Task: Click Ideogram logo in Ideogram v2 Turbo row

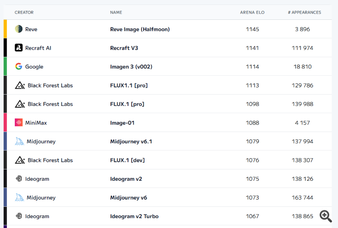Action: click(x=19, y=216)
